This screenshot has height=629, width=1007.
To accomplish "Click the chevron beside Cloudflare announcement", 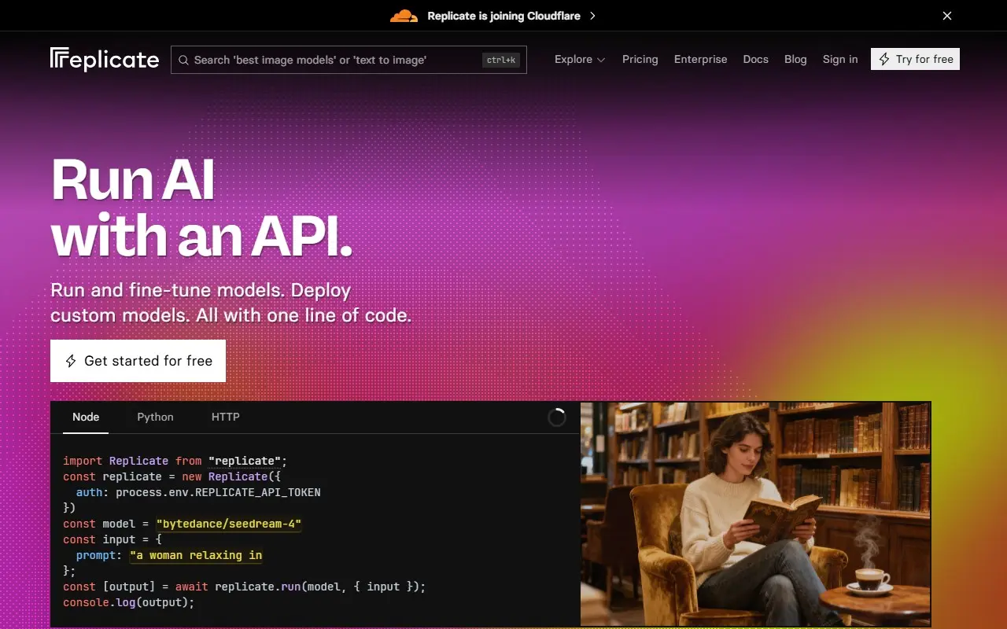I will (592, 16).
